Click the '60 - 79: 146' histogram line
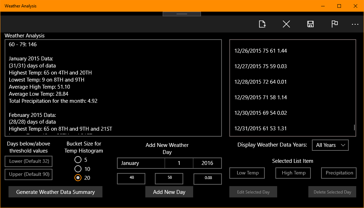This screenshot has height=208, width=364. 23,44
